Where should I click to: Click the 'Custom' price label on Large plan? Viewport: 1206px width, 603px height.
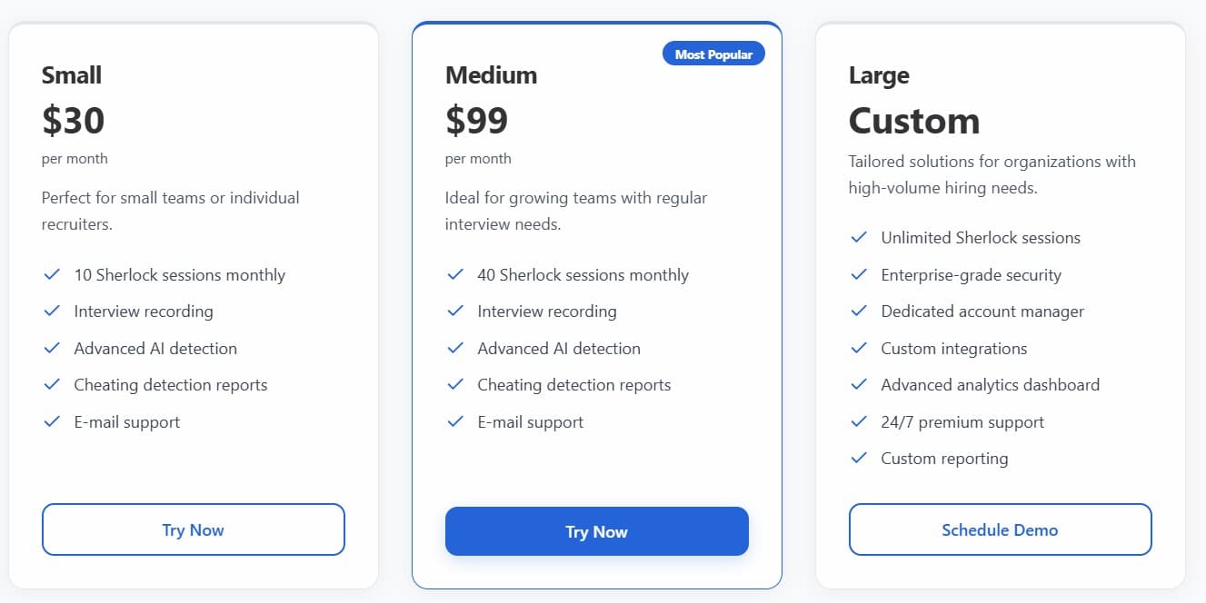click(x=913, y=119)
